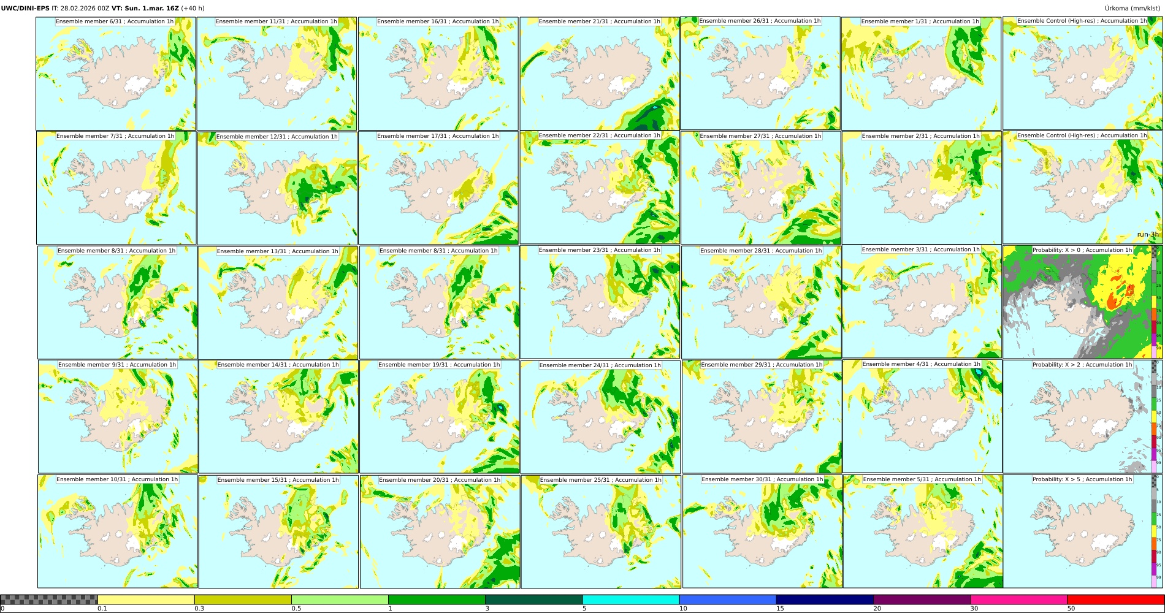Open the Ensemble member 11/31 map panel
This screenshot has height=613, width=1165.
pos(277,74)
